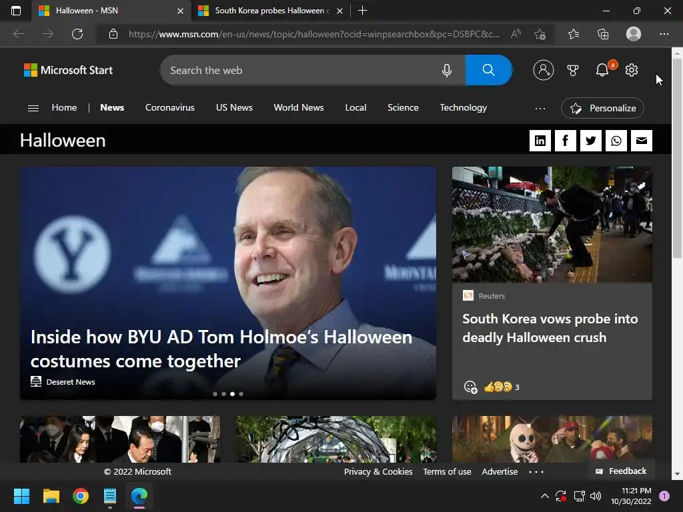
Task: Open the skull costume story thumbnail
Action: pyautogui.click(x=552, y=439)
